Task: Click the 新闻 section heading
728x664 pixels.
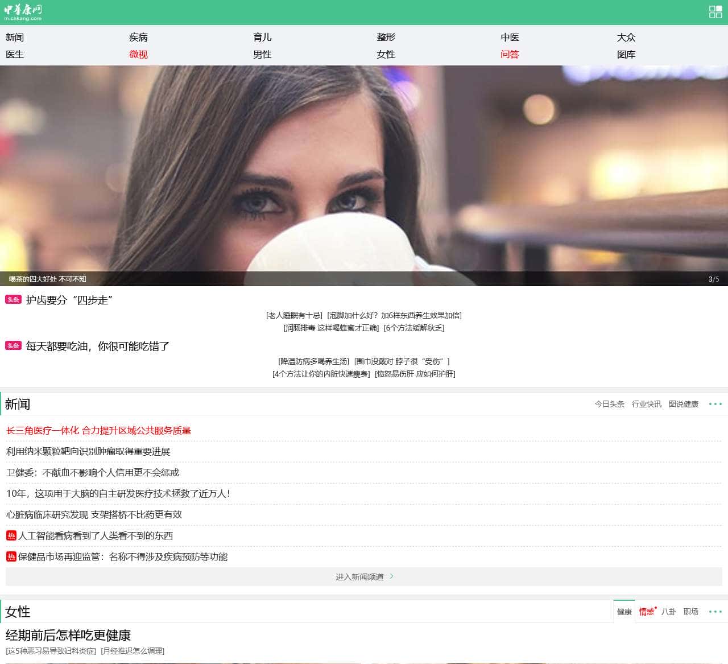Action: (x=18, y=404)
